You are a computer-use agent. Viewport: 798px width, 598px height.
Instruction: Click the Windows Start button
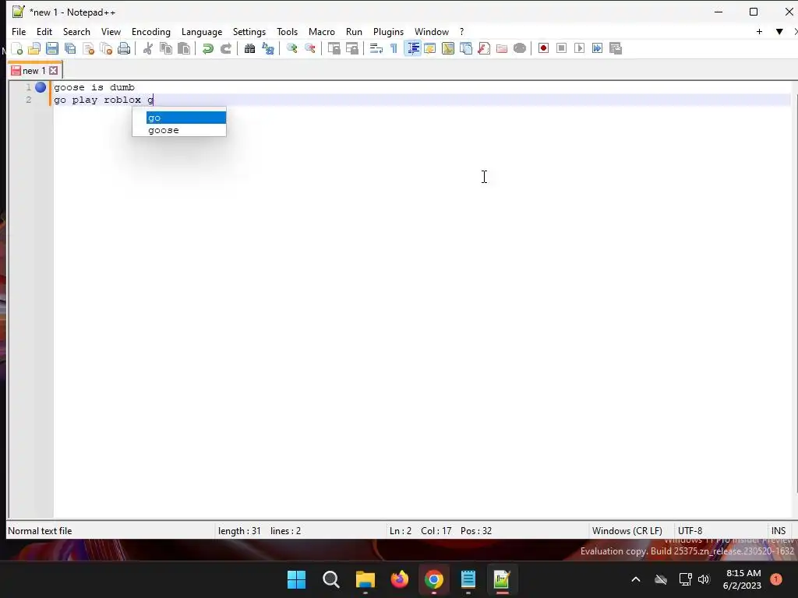pyautogui.click(x=297, y=579)
